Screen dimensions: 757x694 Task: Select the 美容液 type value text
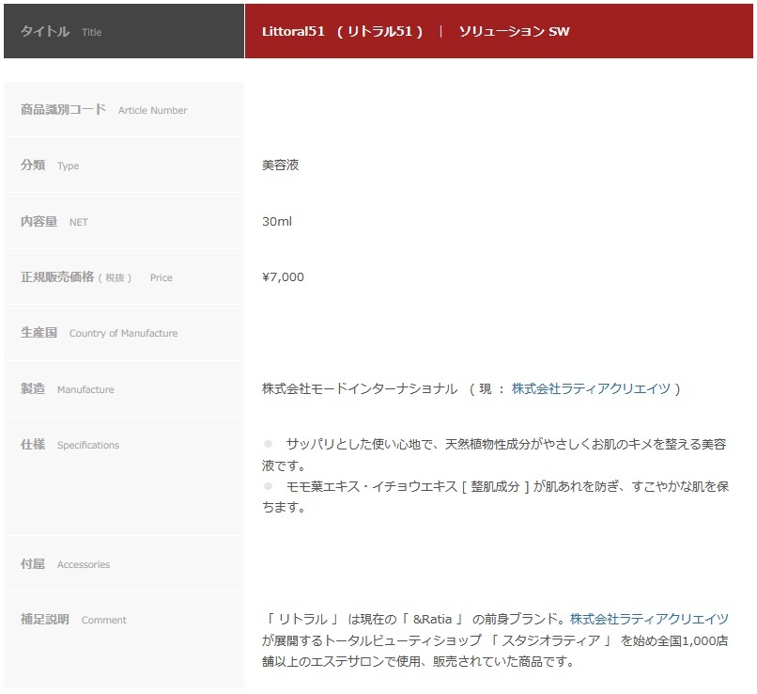coord(280,165)
